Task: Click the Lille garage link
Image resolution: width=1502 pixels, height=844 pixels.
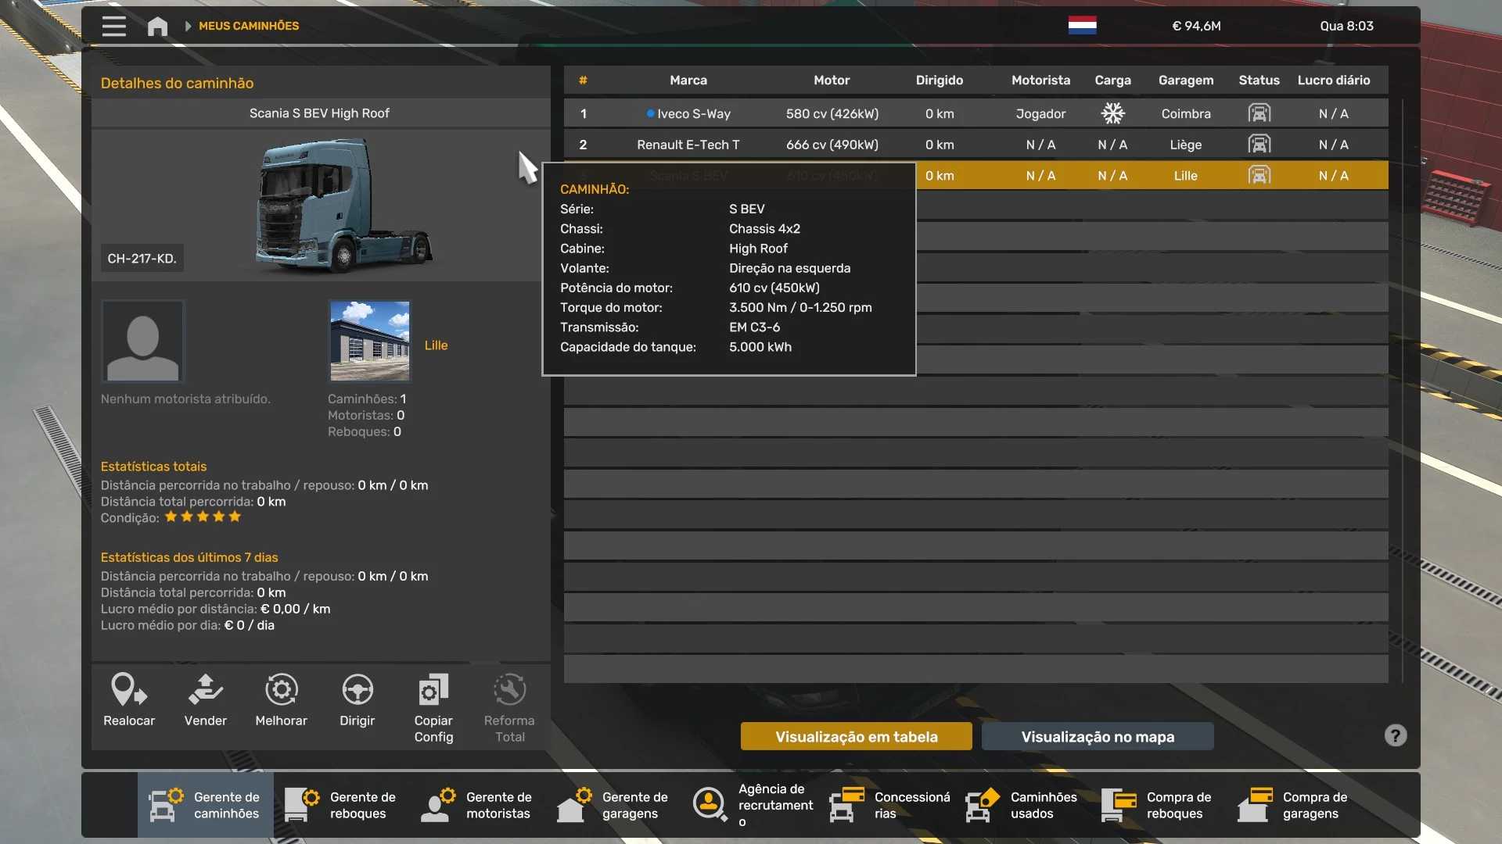Action: (x=436, y=345)
